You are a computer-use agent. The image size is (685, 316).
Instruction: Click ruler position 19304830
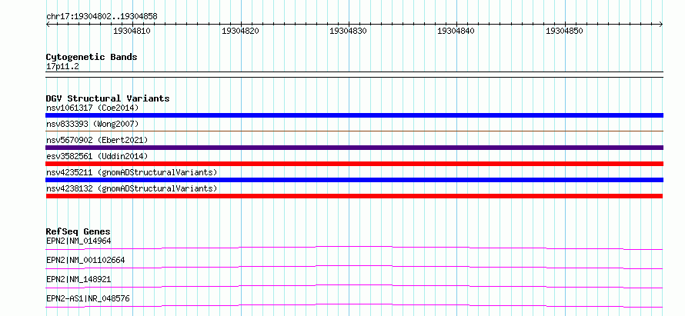pos(348,31)
